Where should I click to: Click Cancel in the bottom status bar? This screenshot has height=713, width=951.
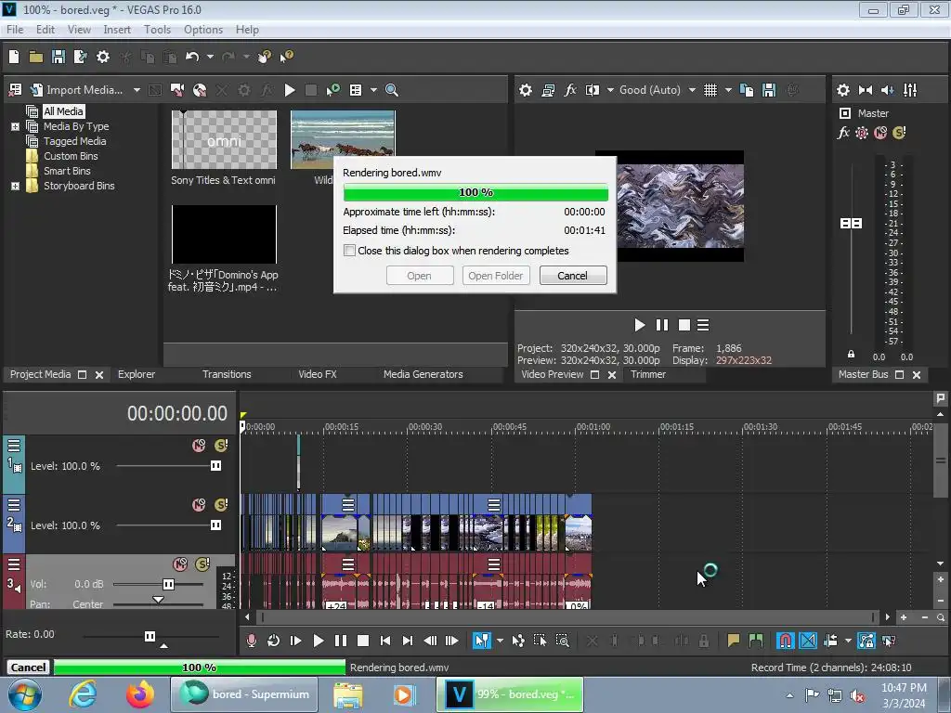tap(28, 668)
